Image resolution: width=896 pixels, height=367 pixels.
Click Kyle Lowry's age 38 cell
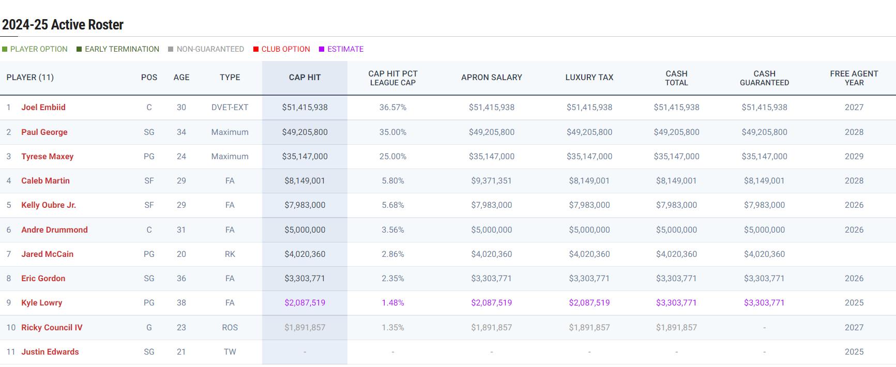click(181, 302)
